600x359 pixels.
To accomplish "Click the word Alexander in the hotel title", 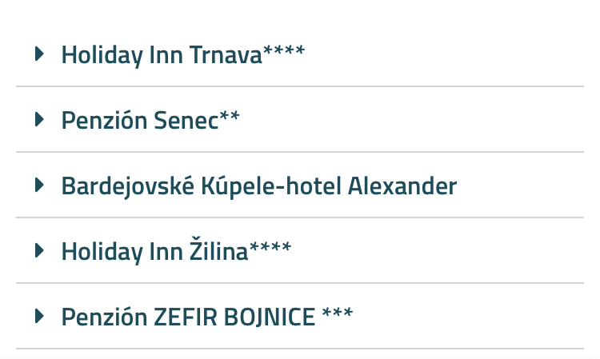I will point(402,186).
